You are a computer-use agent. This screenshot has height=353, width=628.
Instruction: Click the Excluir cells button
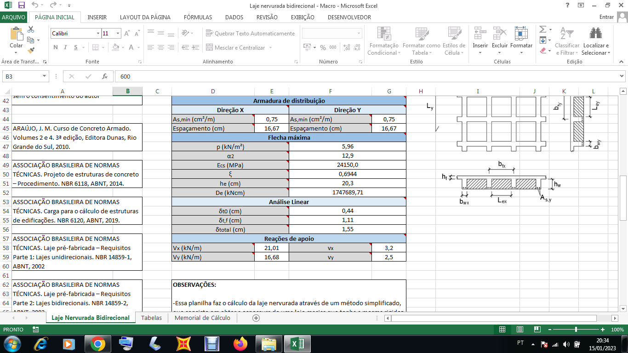tap(500, 41)
